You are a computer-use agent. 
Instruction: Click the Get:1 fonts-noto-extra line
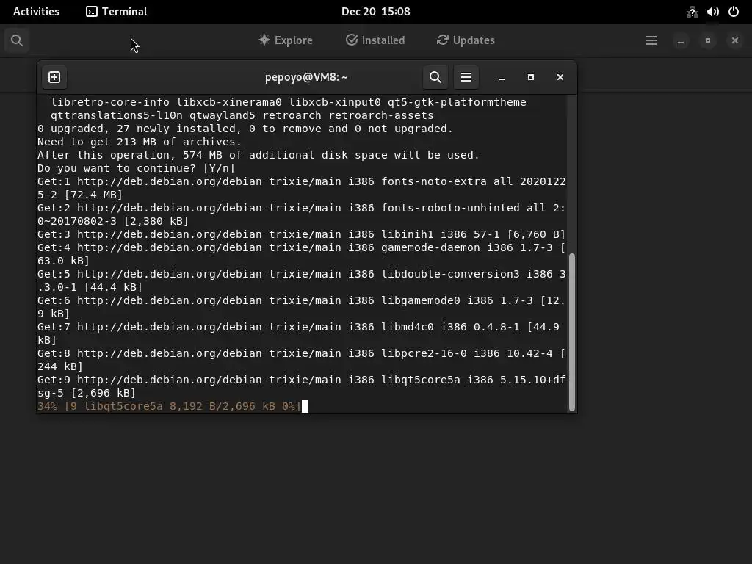pos(302,188)
